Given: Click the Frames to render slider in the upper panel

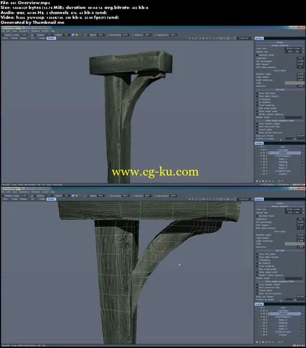Looking at the screenshot, I should click(295, 139).
